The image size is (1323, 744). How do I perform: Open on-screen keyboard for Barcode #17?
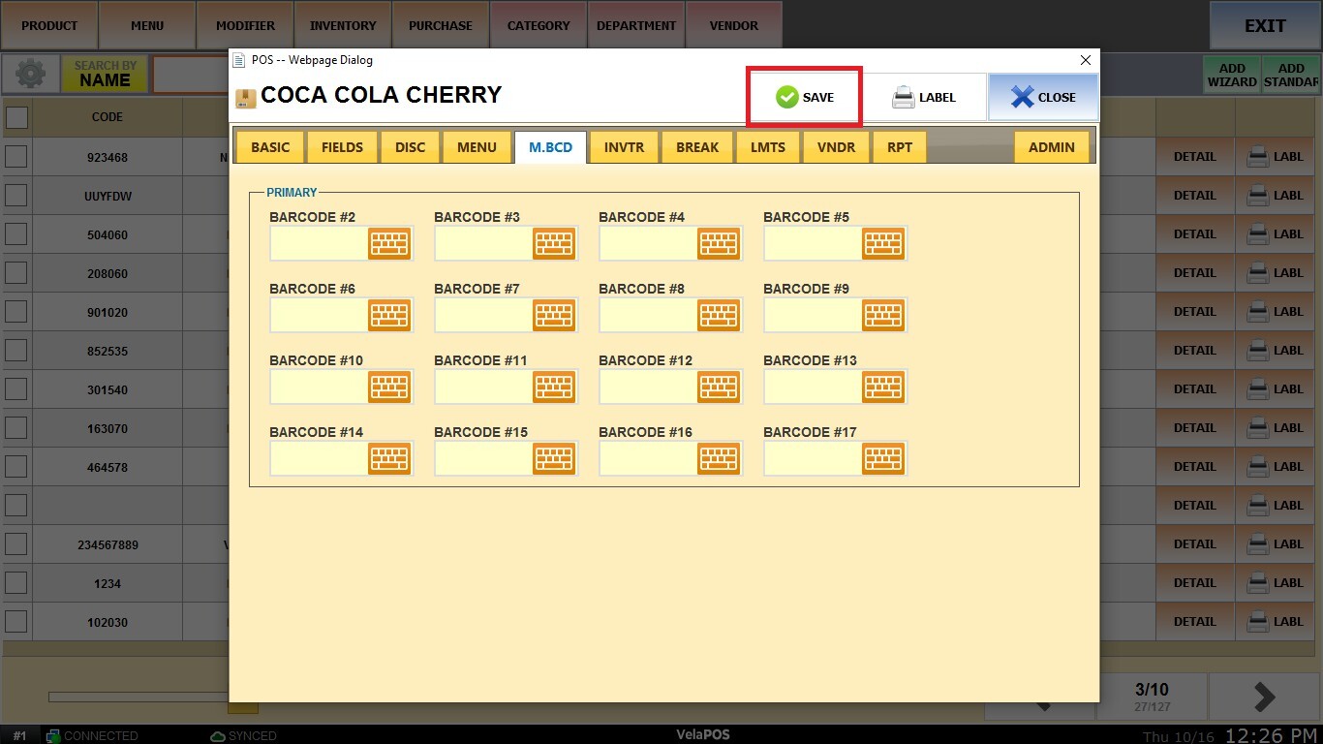[883, 458]
